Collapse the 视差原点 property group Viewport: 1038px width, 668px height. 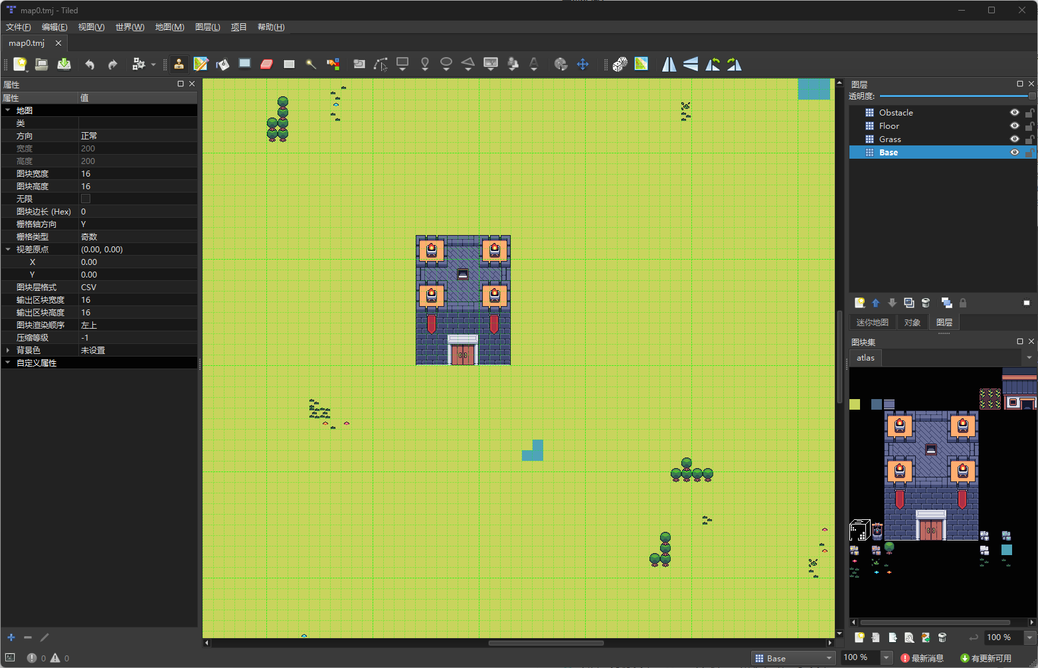tap(8, 250)
